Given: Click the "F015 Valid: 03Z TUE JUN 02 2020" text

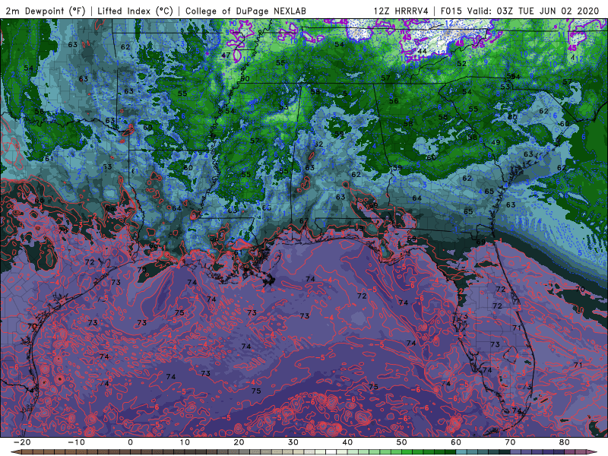Looking at the screenshot, I should point(520,11).
